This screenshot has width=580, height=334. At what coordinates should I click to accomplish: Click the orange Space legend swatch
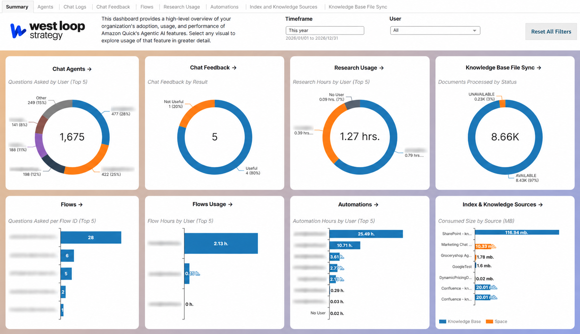click(489, 321)
